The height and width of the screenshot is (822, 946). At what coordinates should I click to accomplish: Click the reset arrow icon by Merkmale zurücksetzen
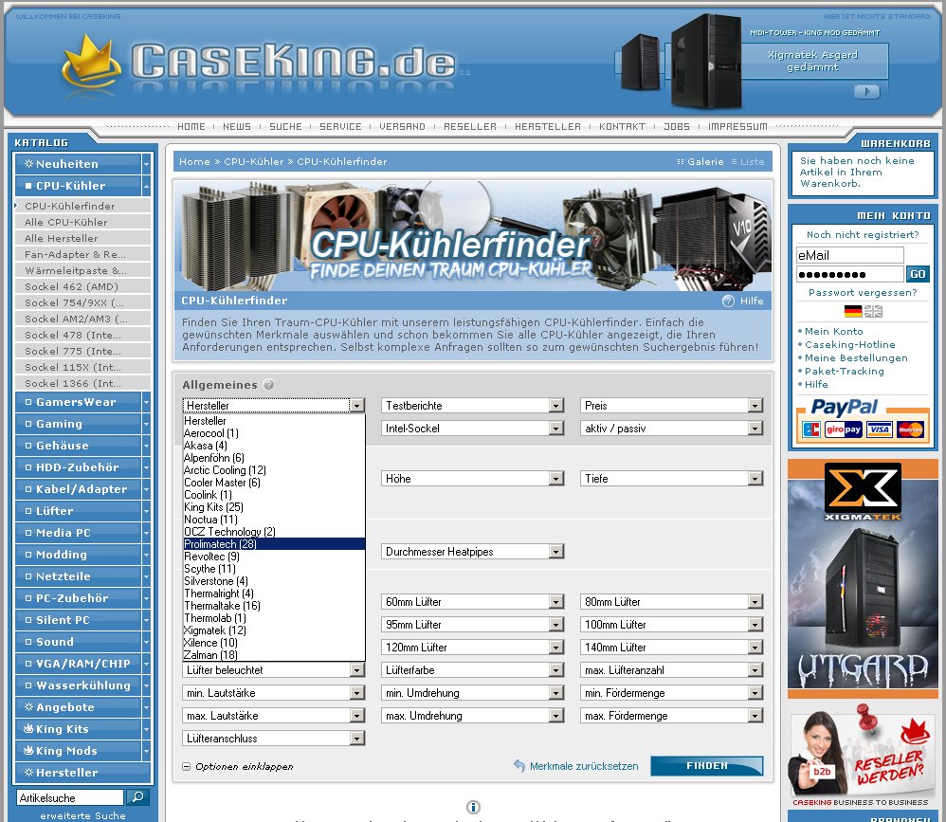(519, 765)
